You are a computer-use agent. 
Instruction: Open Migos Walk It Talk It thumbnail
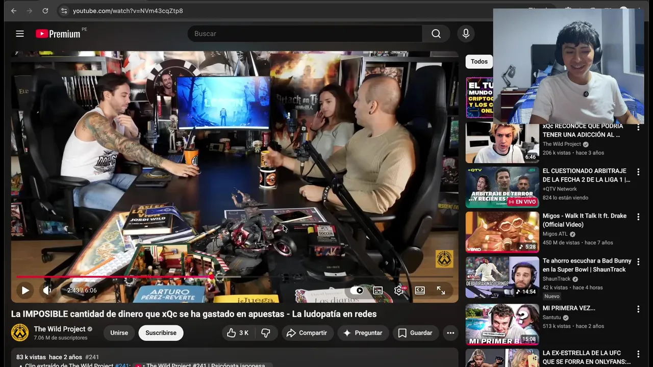pos(502,232)
